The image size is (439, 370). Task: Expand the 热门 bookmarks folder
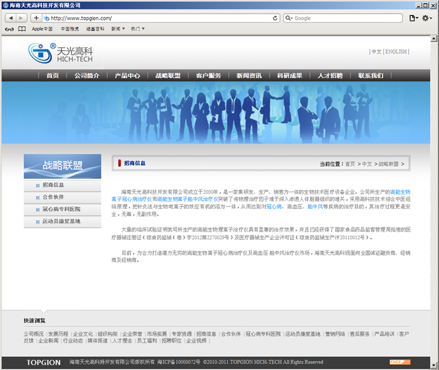[x=137, y=29]
